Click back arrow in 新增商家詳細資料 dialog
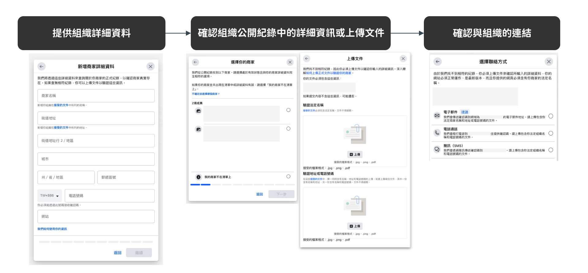Screen dimensions: 588x273 [42, 66]
